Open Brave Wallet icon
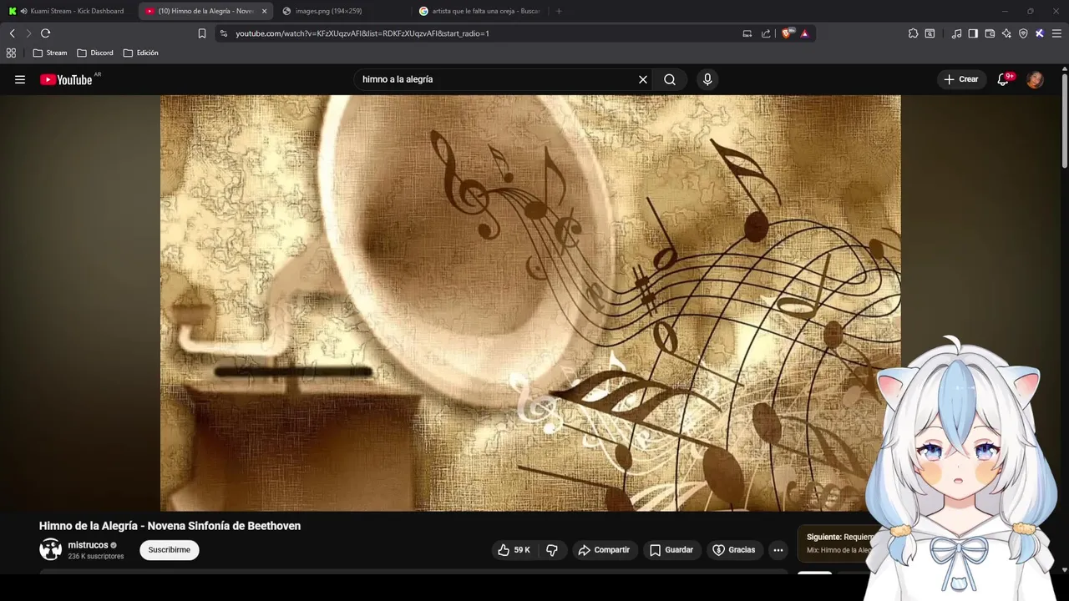 (x=990, y=33)
